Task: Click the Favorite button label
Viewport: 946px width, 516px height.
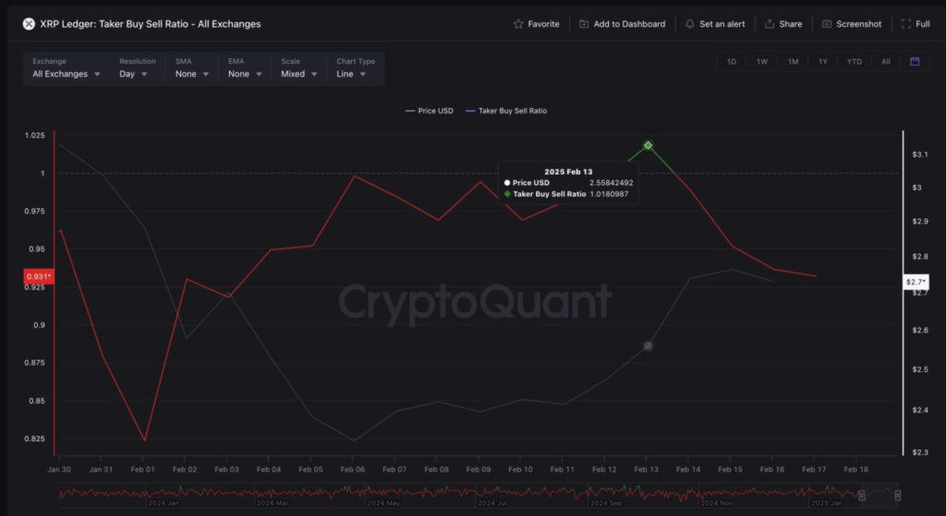Action: [543, 24]
